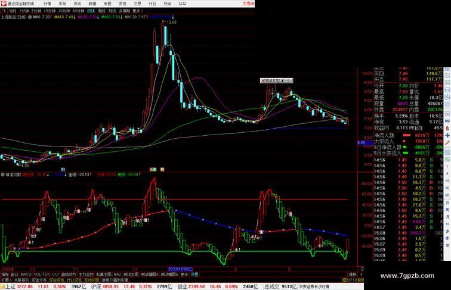Select the 周线 weekly period tab
The image size is (451, 290).
coord(101,11)
